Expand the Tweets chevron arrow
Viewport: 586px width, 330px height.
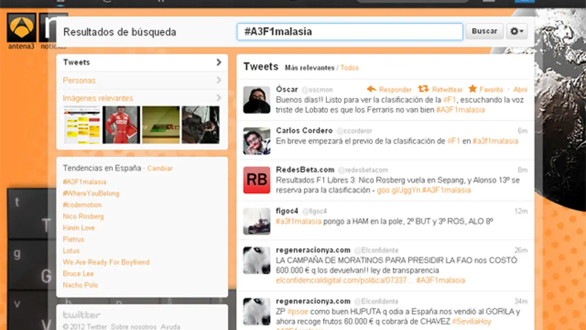pos(219,62)
